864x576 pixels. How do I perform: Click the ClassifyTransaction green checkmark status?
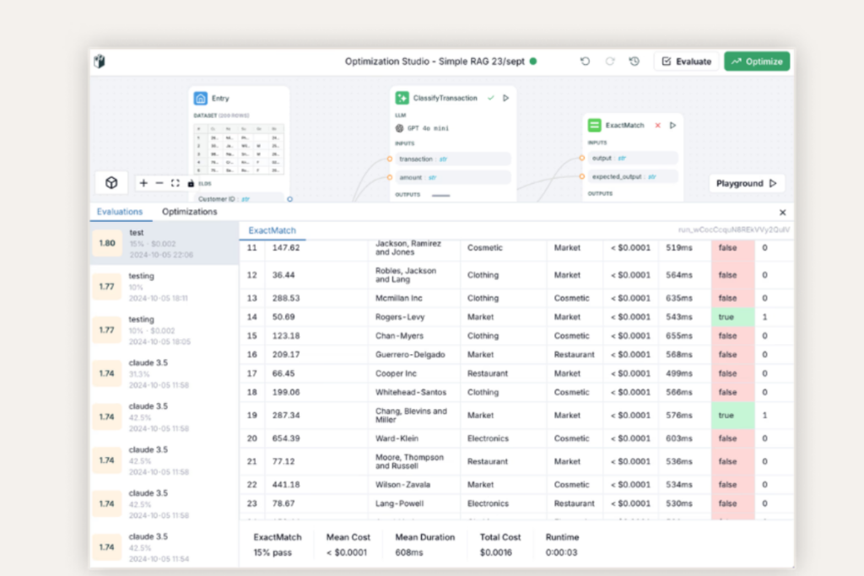(490, 98)
